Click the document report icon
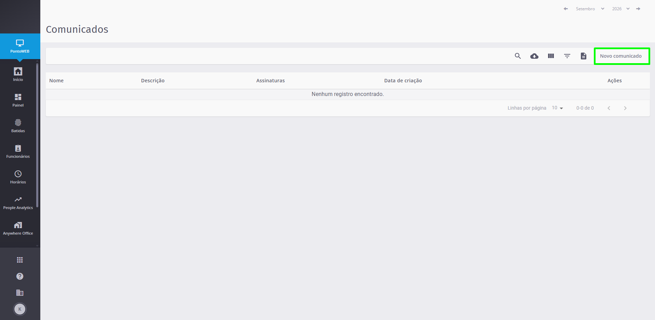This screenshot has height=320, width=655. [584, 56]
